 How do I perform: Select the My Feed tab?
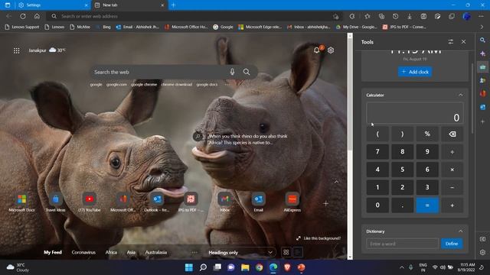pyautogui.click(x=53, y=253)
